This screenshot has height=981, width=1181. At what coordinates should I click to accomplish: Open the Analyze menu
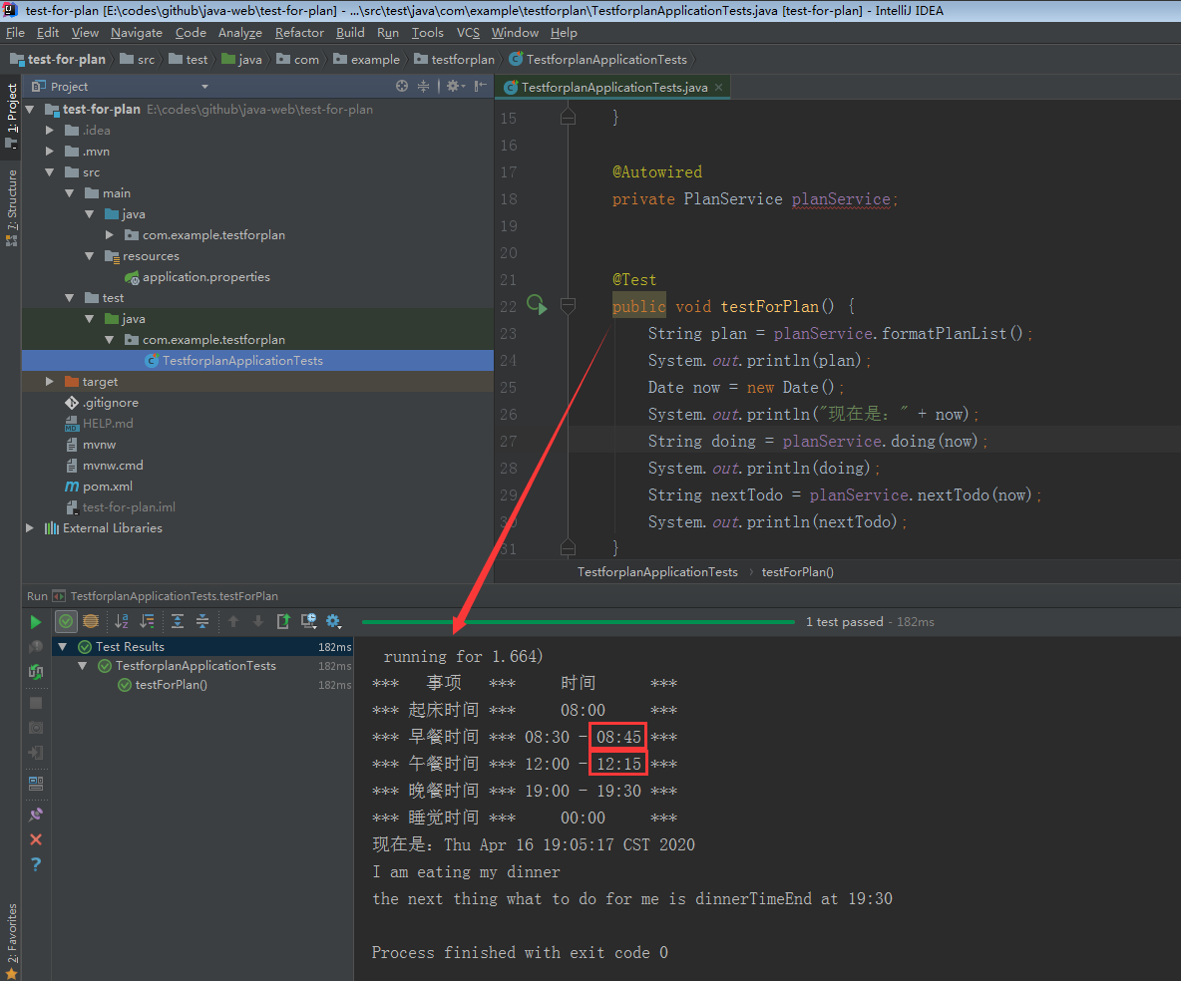240,32
